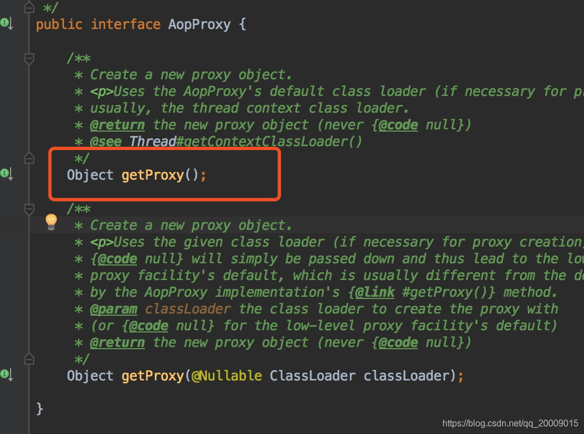Click 'classLoader' in the @param description
The width and height of the screenshot is (584, 434).
click(x=188, y=309)
